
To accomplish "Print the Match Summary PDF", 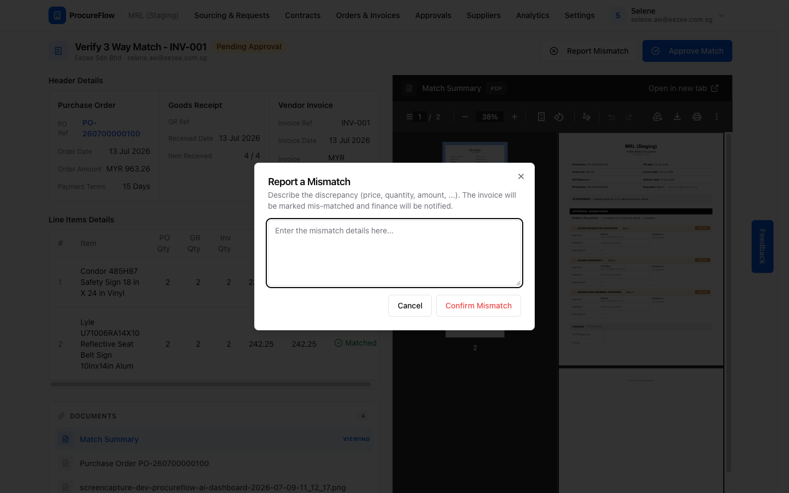I will click(697, 117).
